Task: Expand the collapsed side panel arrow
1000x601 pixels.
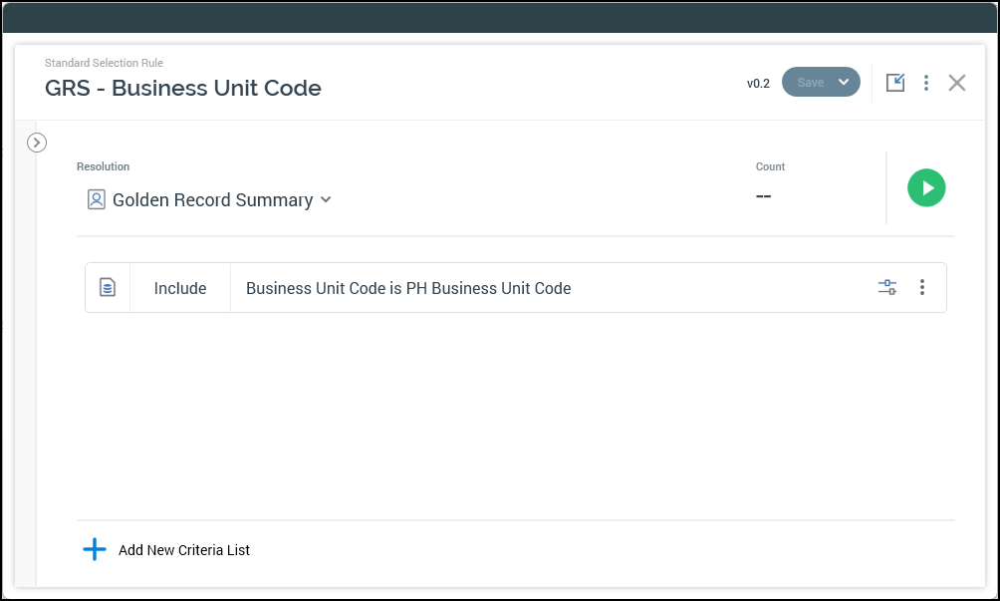Action: click(37, 143)
